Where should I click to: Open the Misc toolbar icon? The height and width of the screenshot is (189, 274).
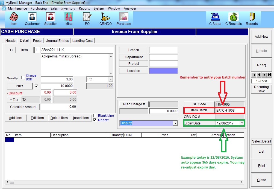point(69,19)
